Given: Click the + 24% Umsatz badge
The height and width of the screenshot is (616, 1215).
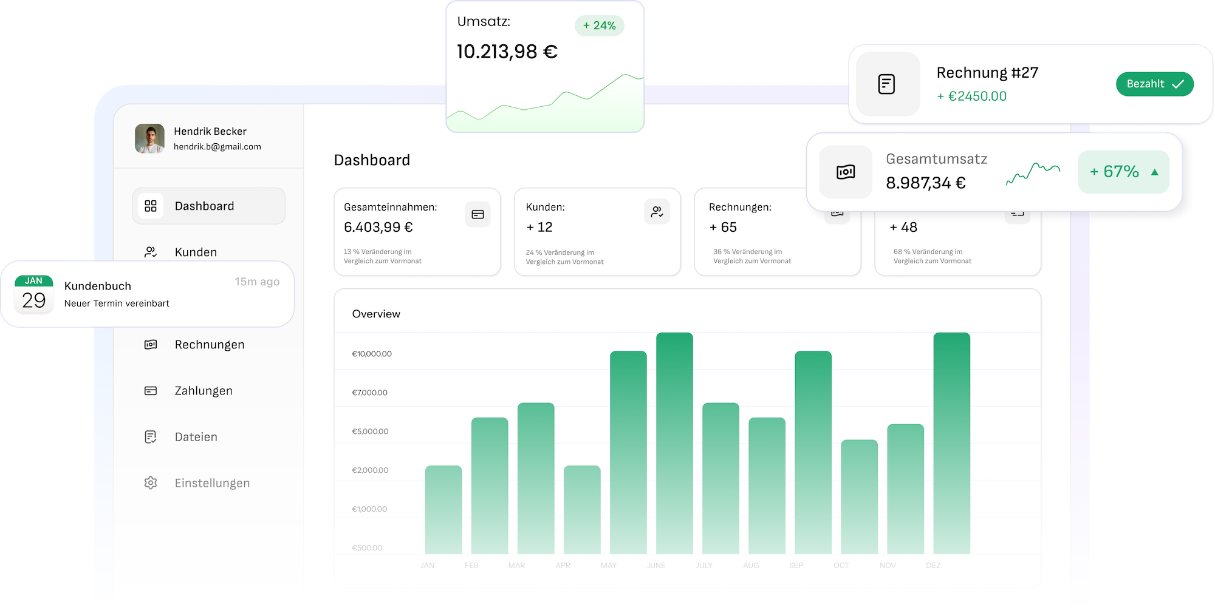Looking at the screenshot, I should click(x=599, y=25).
